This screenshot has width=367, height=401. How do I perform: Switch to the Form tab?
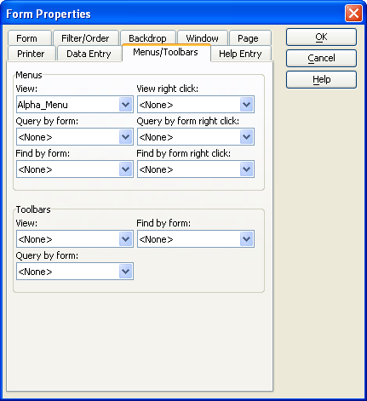click(30, 38)
